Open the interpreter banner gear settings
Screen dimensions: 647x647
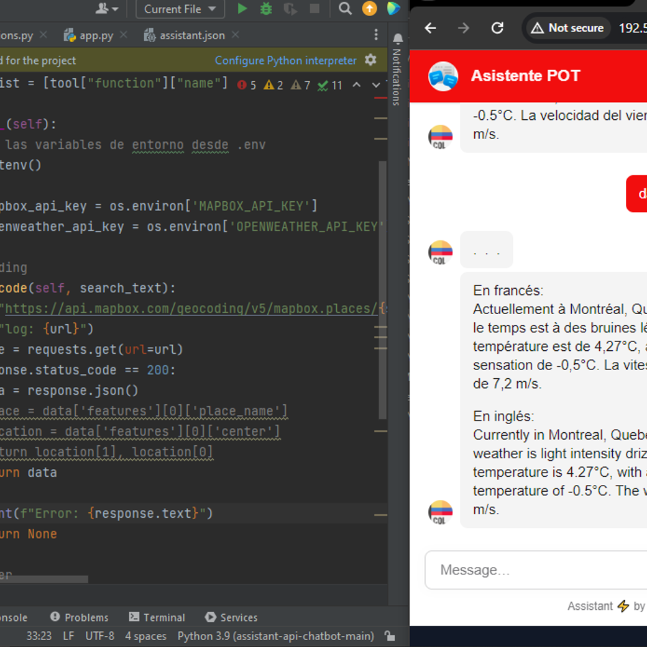pos(371,60)
